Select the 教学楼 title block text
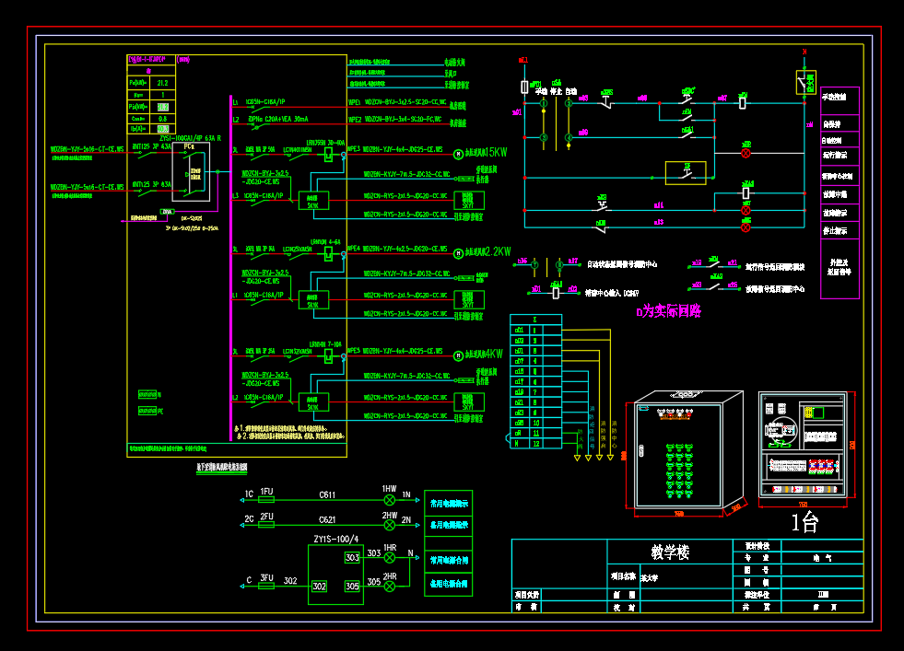The height and width of the screenshot is (651, 904). pos(670,552)
